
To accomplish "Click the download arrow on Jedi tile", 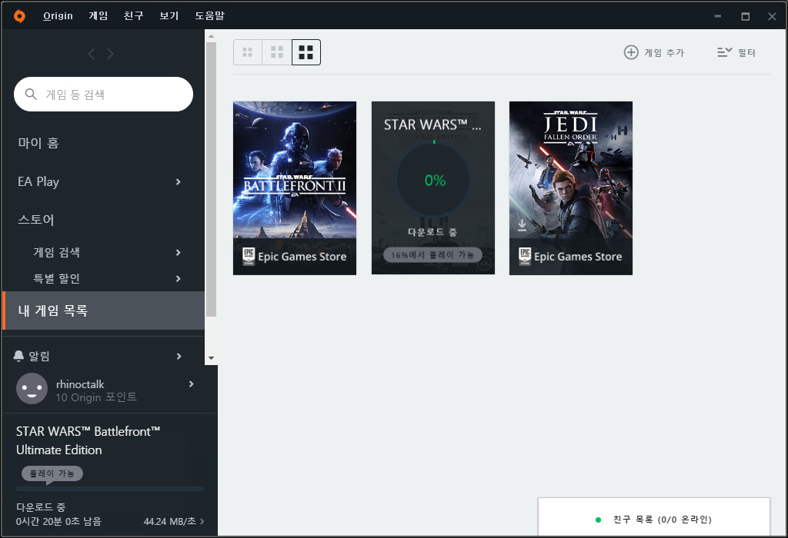I will pos(523,225).
